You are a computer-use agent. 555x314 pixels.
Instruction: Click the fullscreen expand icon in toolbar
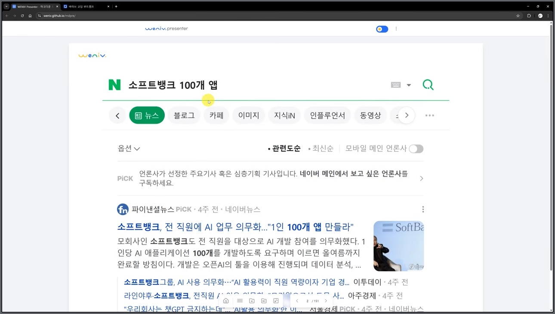pos(276,301)
